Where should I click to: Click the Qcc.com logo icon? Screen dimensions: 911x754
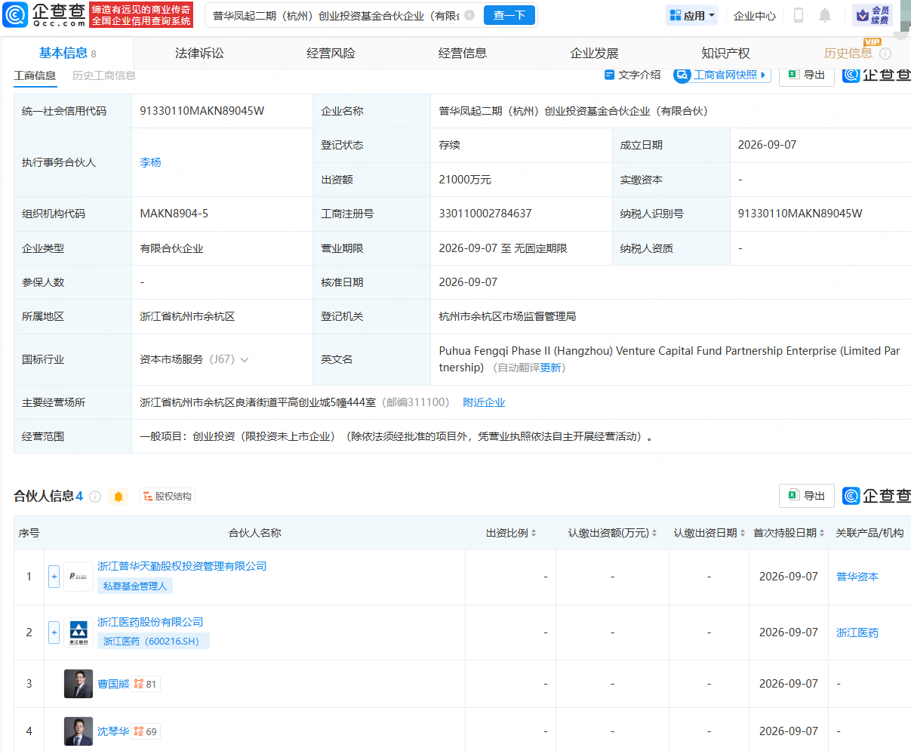15,15
